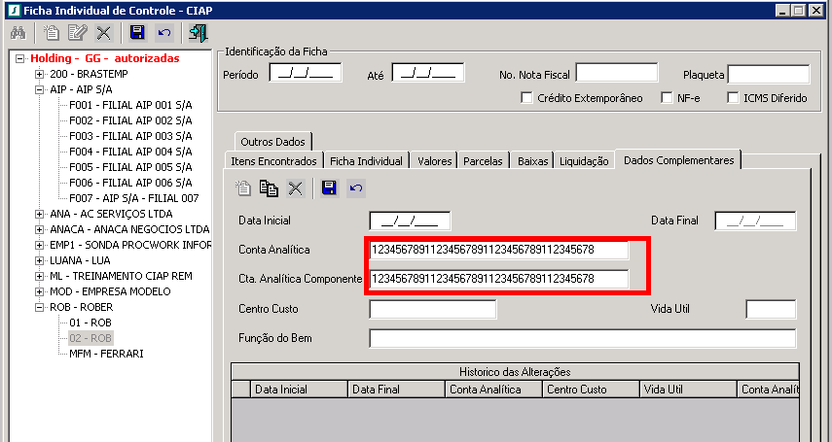Collapse the AIP - AIP S/A tree node
This screenshot has height=442, width=832.
point(39,89)
